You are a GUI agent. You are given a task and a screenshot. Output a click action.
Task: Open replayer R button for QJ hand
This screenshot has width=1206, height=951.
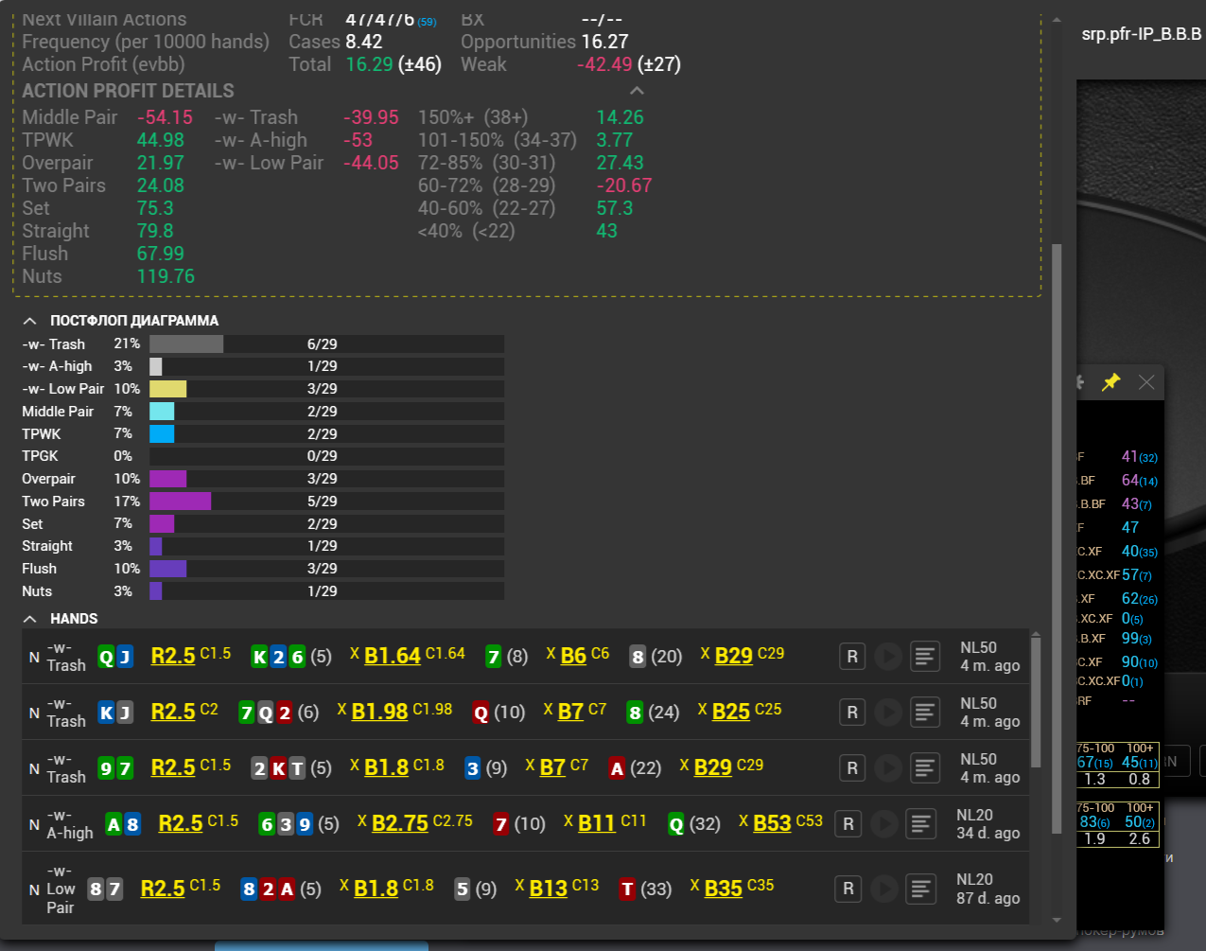pyautogui.click(x=852, y=656)
